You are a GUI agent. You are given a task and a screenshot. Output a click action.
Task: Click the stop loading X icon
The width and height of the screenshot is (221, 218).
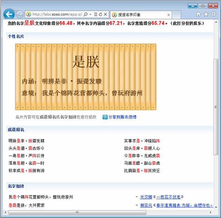[105, 14]
